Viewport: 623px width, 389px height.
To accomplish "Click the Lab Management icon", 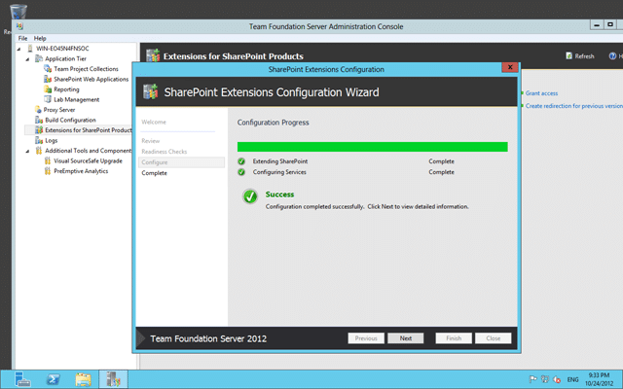I will click(48, 99).
